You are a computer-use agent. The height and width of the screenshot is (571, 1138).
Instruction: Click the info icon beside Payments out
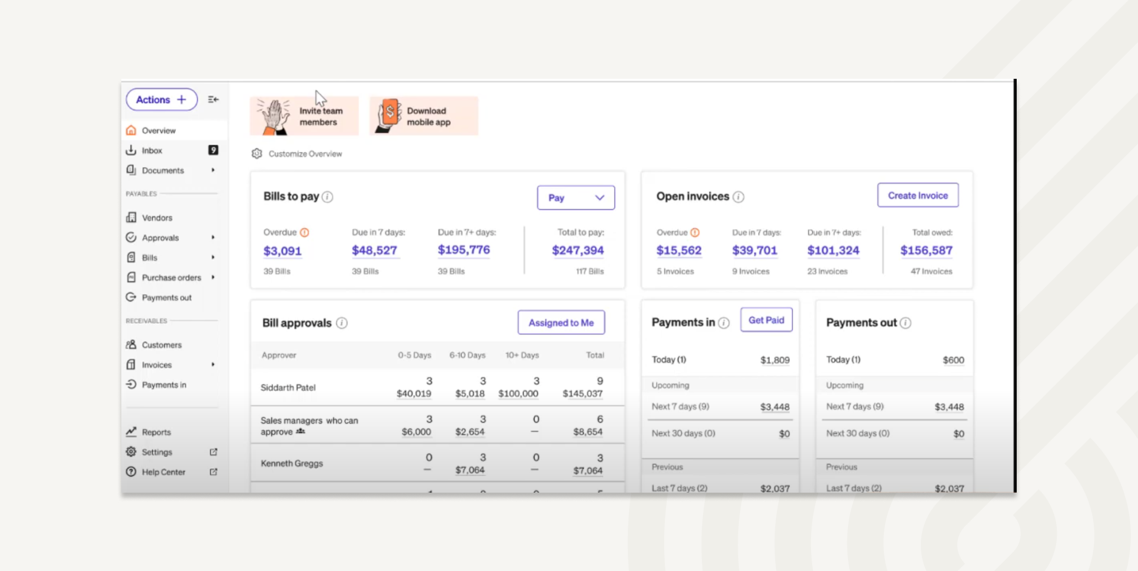coord(906,323)
